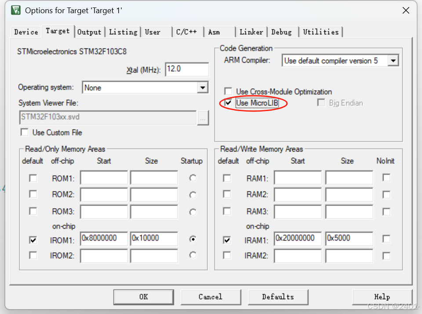Check the RAM3 default checkbox

[227, 211]
